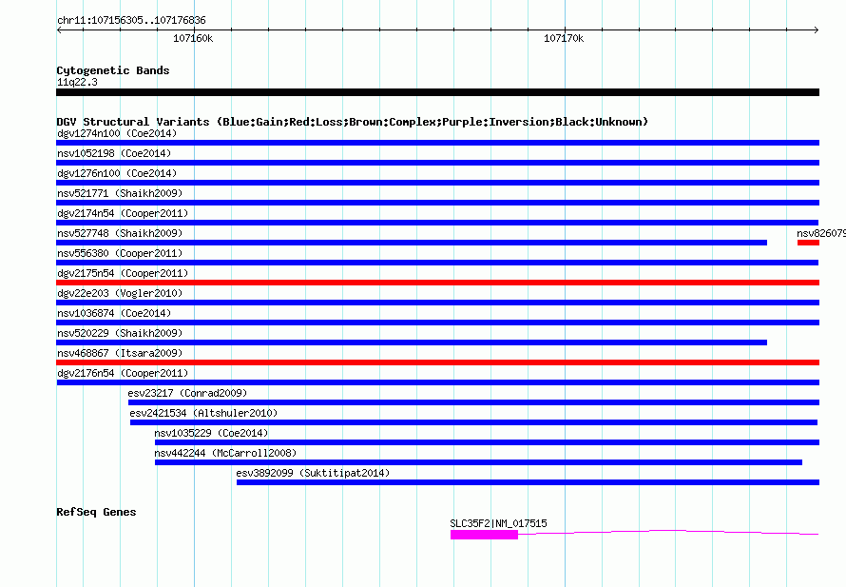
Task: Select the nsv1052198 (Coe2014) variant label
Action: pos(114,153)
